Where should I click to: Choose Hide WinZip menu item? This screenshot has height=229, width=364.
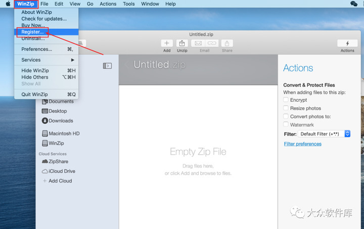click(46, 71)
